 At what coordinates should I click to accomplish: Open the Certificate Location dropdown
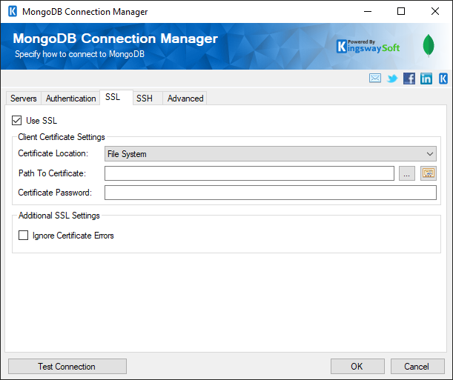point(271,154)
